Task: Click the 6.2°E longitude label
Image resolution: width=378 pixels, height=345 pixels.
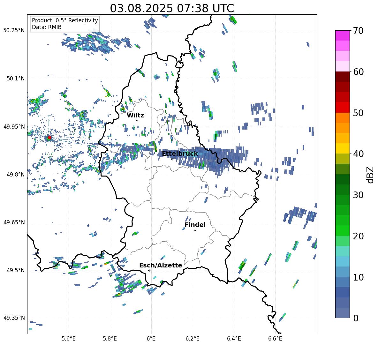Action: [193, 339]
